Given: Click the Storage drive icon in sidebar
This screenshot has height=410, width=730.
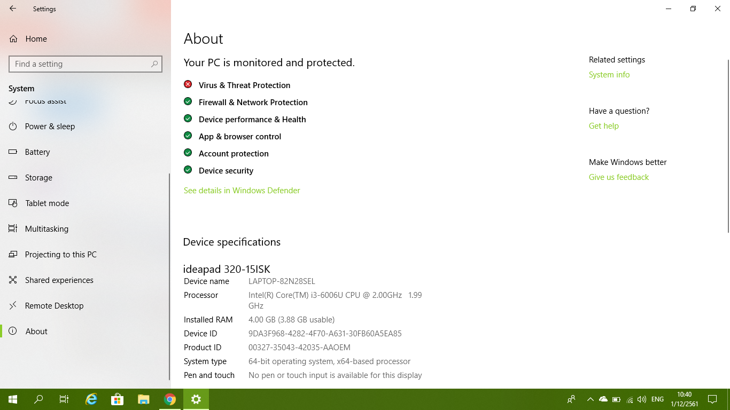Looking at the screenshot, I should click(x=13, y=177).
